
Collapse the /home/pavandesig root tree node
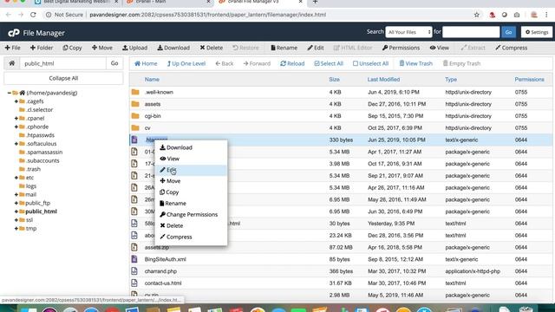point(10,93)
